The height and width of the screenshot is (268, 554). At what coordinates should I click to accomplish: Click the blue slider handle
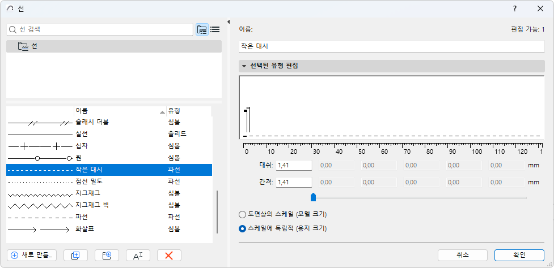(313, 197)
